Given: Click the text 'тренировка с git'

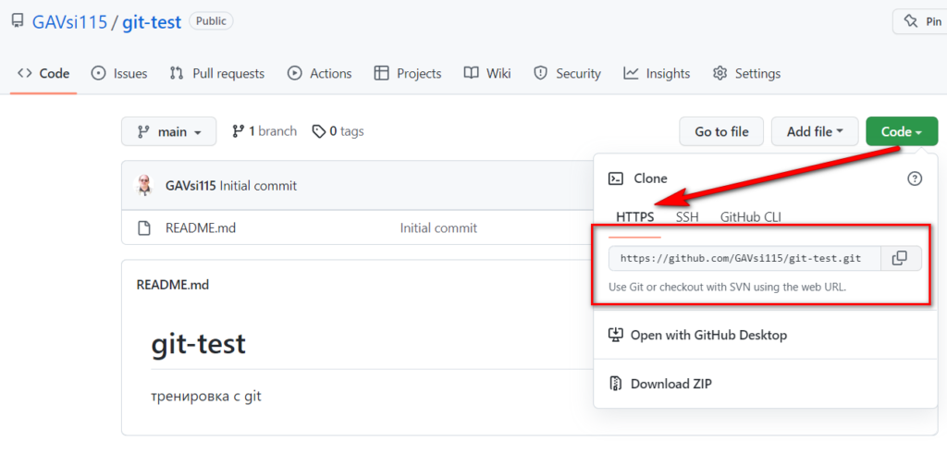Looking at the screenshot, I should (206, 397).
